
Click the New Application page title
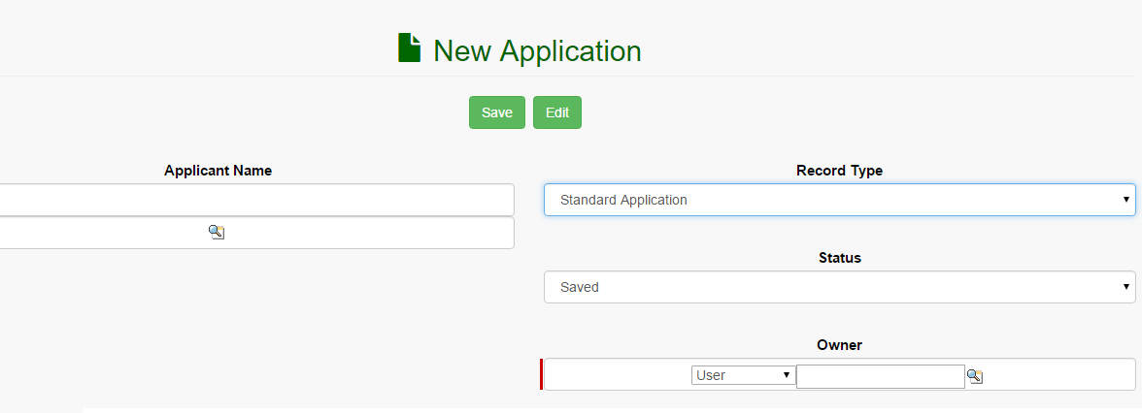tap(537, 50)
